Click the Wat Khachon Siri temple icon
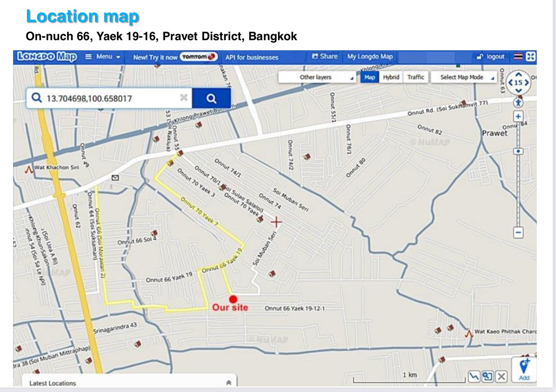This screenshot has width=556, height=392. 29,169
